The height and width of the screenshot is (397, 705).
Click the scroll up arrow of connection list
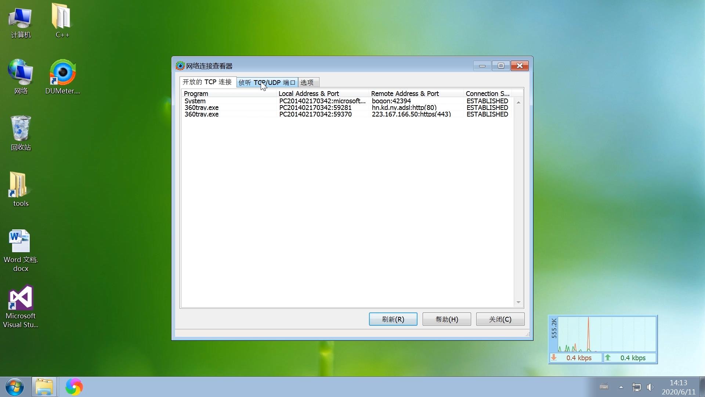click(518, 103)
